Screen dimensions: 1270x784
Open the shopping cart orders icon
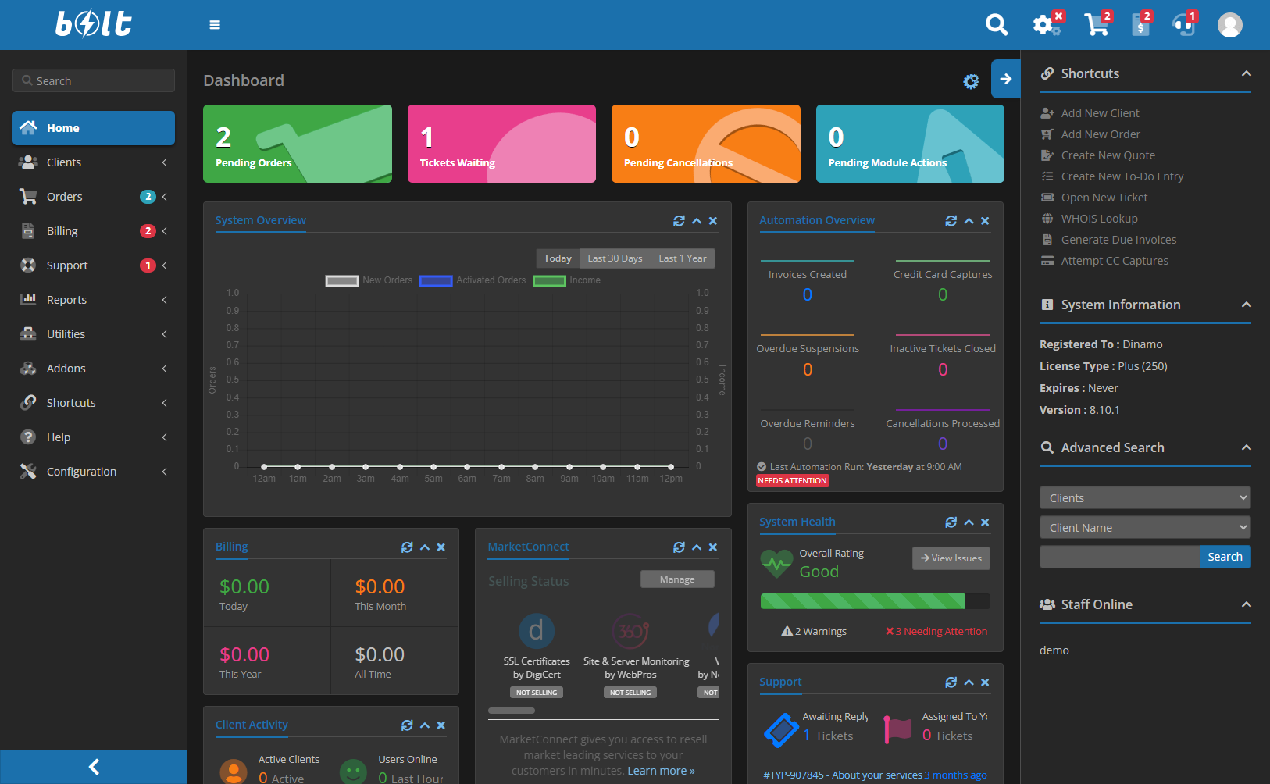pyautogui.click(x=1097, y=25)
